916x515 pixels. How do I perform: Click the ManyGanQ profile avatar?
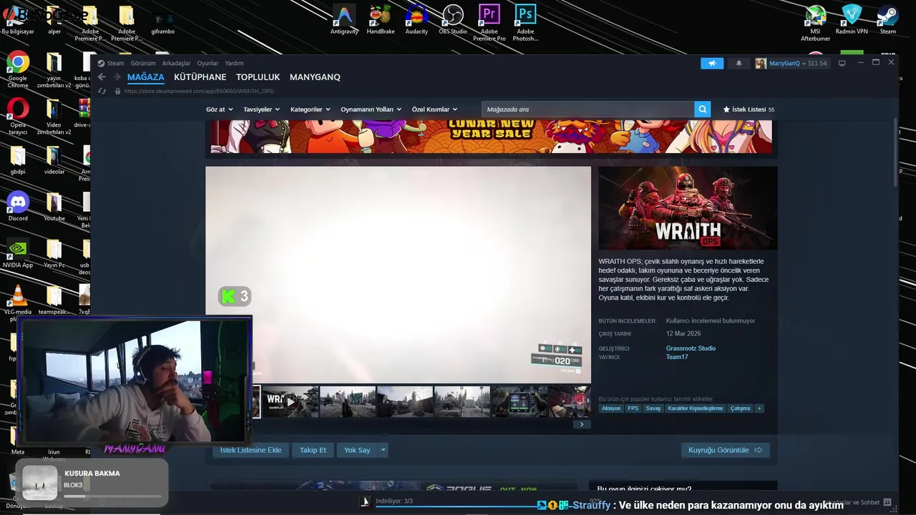761,63
